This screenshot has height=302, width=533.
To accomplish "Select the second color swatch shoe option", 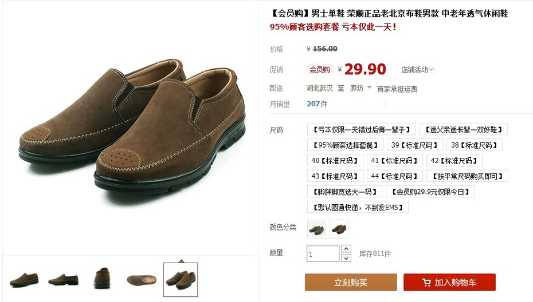I will (339, 229).
